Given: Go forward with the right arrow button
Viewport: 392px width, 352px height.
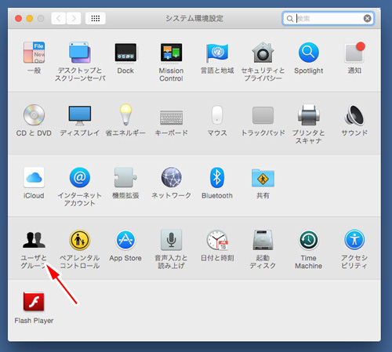Looking at the screenshot, I should [x=74, y=18].
